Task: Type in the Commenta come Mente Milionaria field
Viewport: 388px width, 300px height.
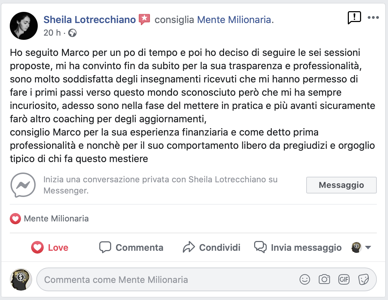Action: pyautogui.click(x=168, y=279)
